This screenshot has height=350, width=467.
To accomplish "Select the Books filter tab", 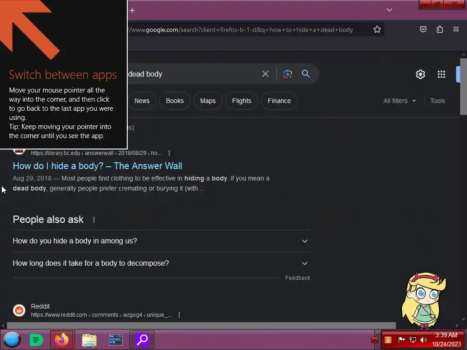I will (x=175, y=101).
